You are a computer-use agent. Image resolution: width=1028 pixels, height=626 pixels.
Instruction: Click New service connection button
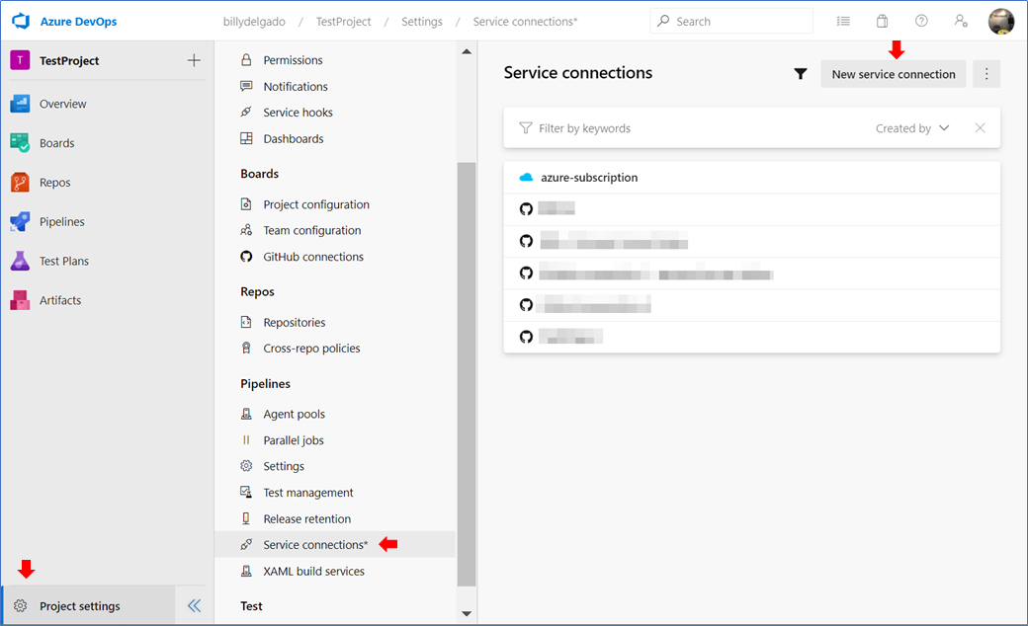[893, 74]
